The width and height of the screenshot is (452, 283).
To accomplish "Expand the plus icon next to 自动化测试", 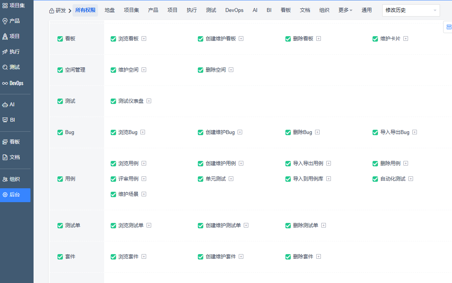I will point(411,179).
